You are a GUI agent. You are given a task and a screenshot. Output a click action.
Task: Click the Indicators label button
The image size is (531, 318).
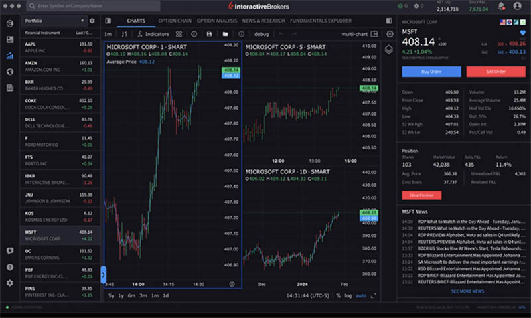click(157, 34)
